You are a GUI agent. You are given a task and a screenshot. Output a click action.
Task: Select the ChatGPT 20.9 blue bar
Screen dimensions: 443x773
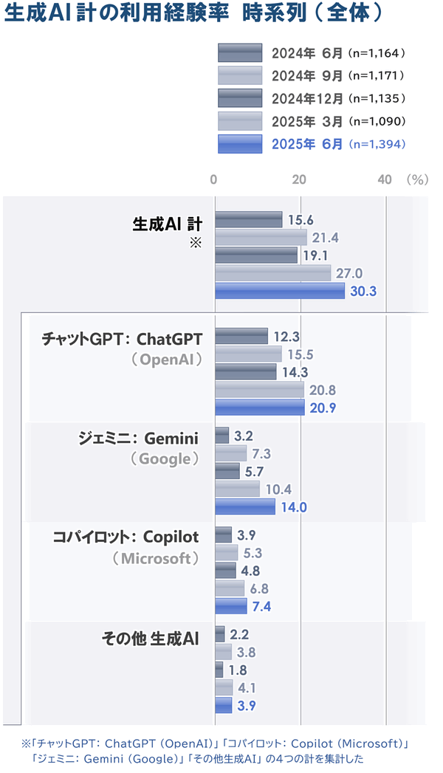pos(260,408)
